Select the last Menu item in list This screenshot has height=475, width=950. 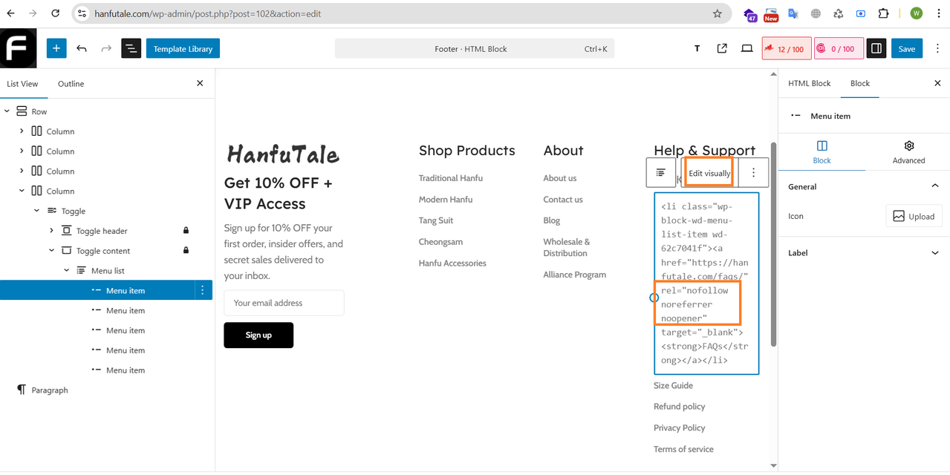click(125, 370)
